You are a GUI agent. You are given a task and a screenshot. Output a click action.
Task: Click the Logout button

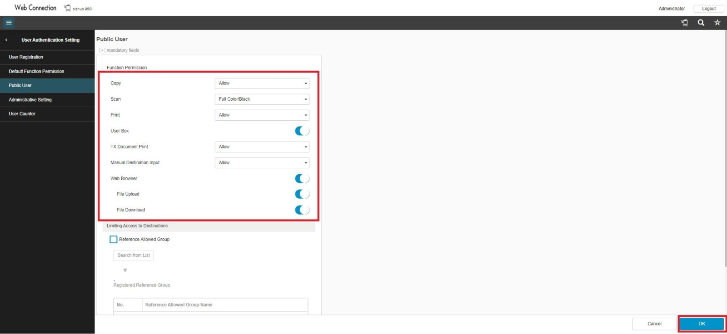[708, 9]
